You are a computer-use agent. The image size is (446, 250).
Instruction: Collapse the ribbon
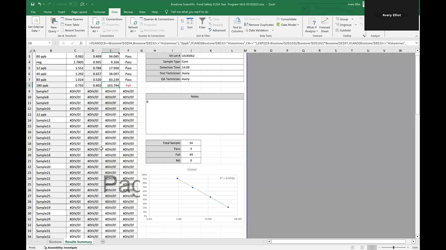(416, 36)
